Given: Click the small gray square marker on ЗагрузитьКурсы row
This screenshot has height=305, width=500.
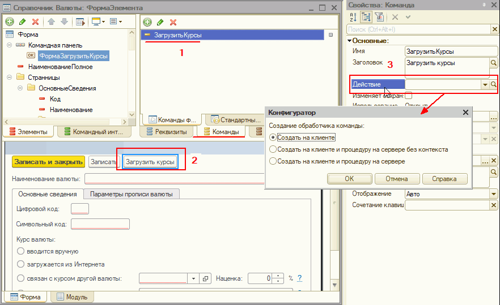Looking at the screenshot, I should click(330, 35).
